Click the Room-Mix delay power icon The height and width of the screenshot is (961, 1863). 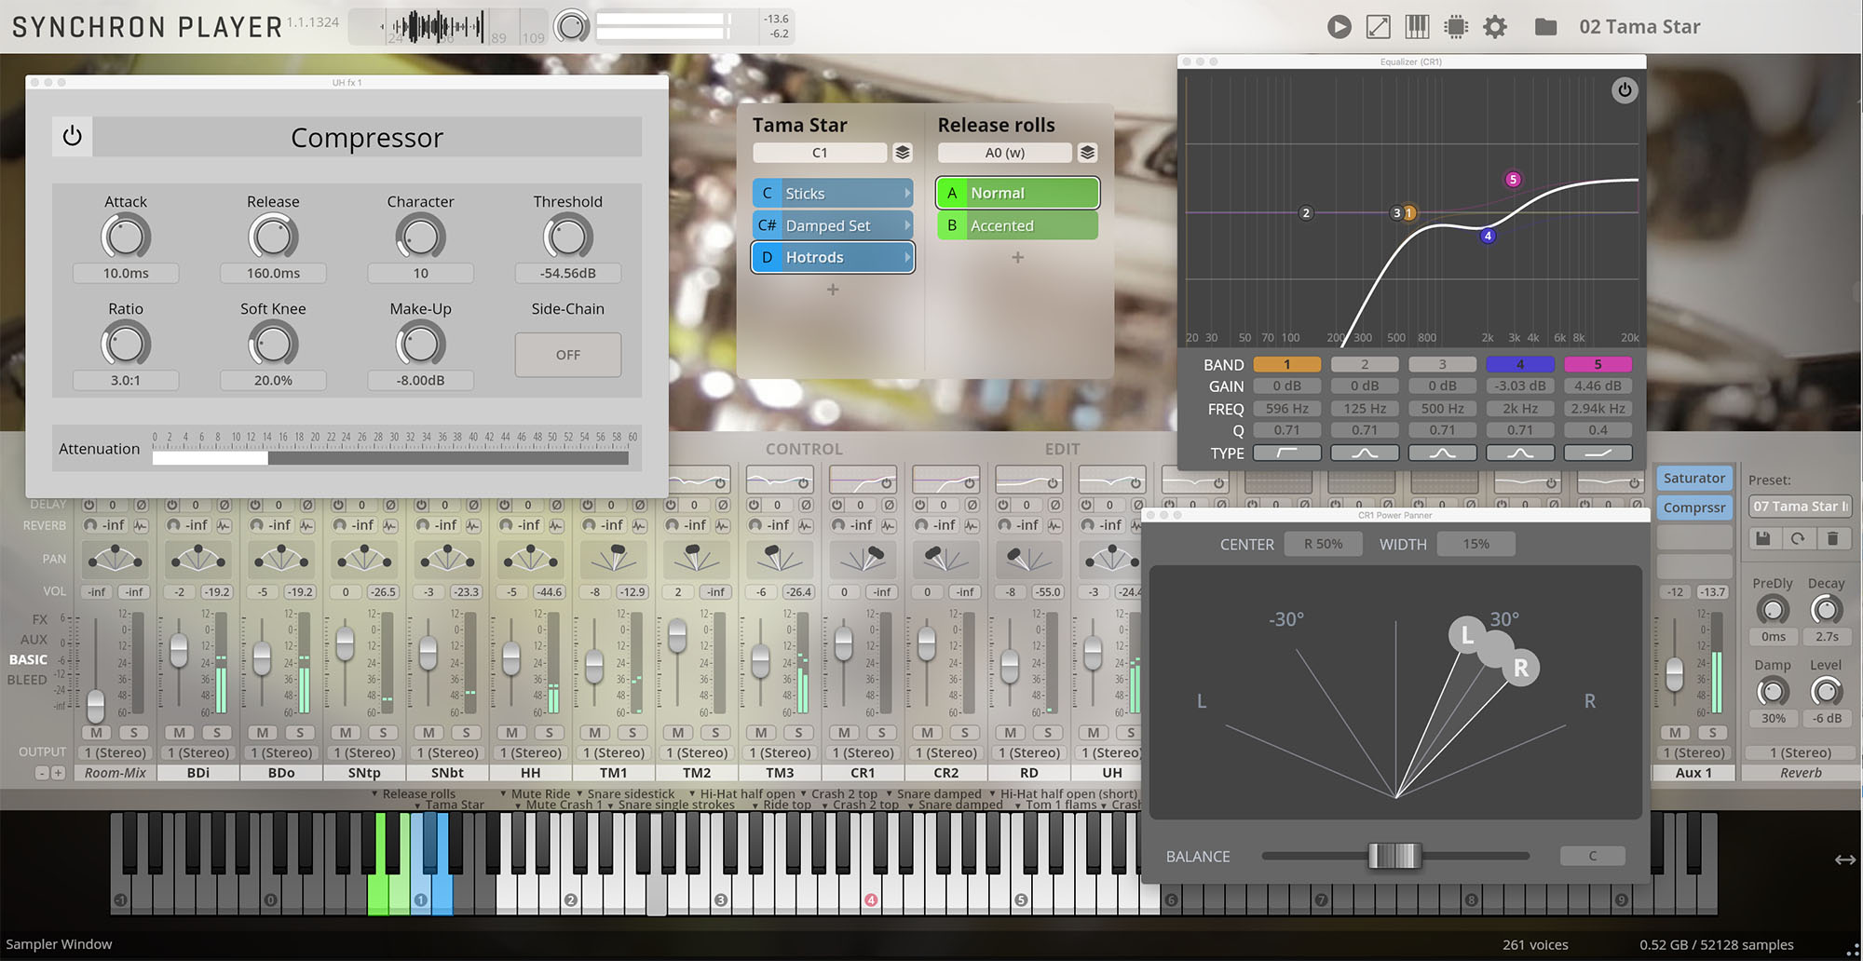coord(89,505)
